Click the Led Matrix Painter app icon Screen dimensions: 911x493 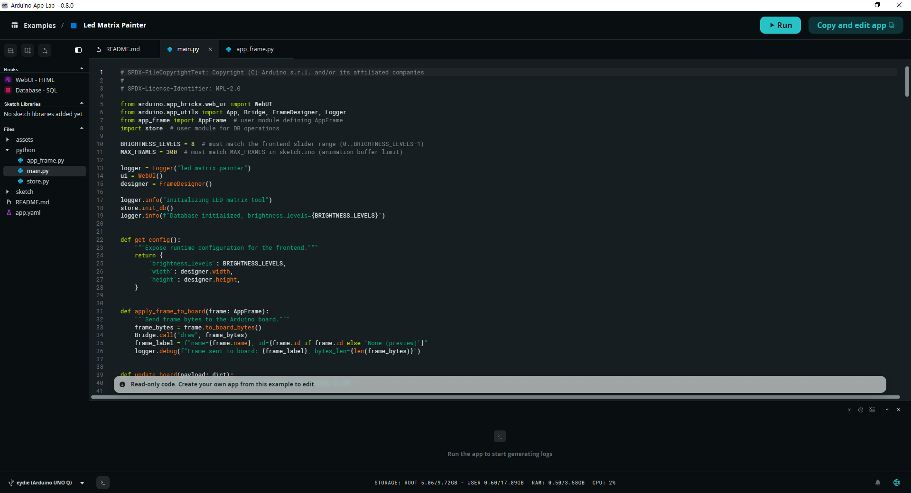(74, 25)
